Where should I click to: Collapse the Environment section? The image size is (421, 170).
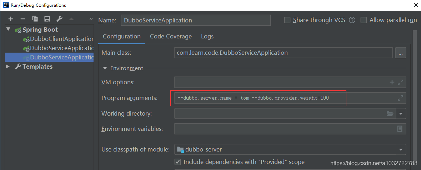(x=105, y=68)
